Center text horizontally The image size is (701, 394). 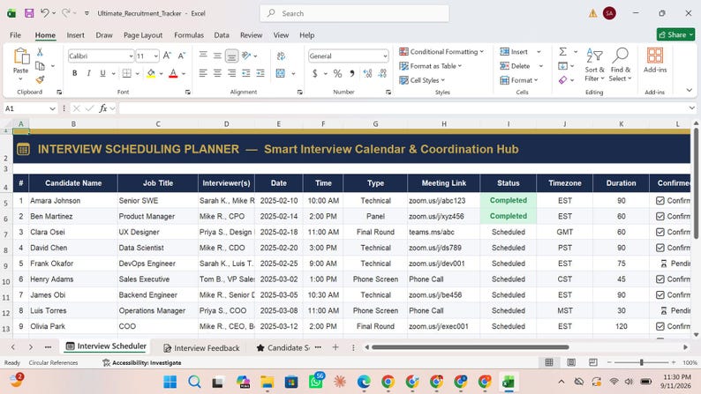pos(217,73)
